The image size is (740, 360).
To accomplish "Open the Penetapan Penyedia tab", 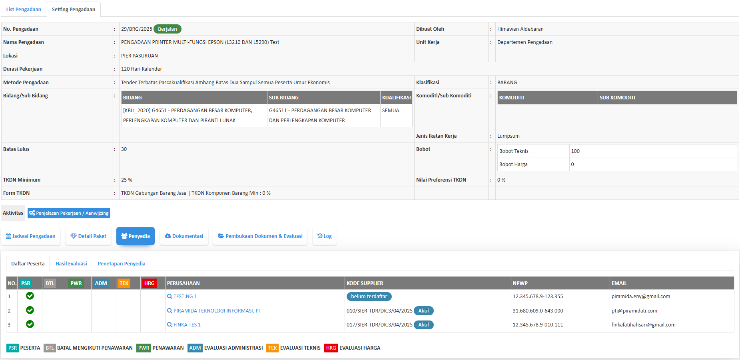I will (x=122, y=264).
